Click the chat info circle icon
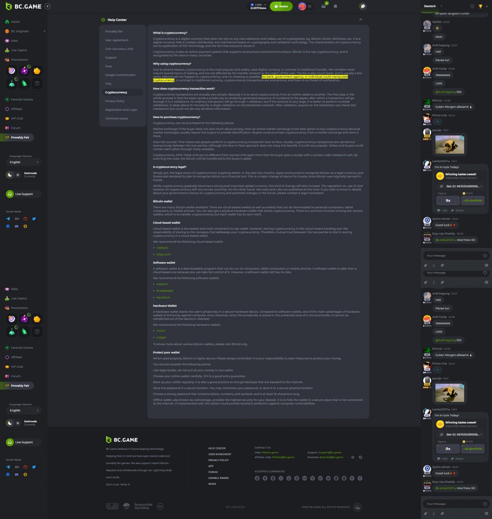 (x=472, y=6)
